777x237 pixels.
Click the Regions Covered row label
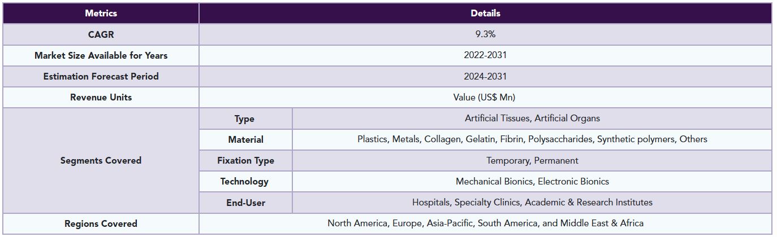coord(101,223)
